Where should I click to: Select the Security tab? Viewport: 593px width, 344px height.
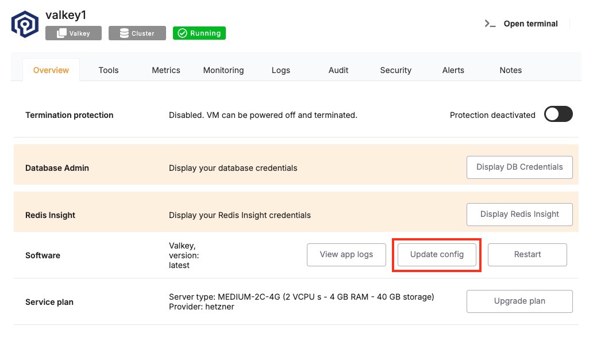[395, 70]
